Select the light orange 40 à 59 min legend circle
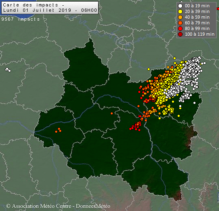 pos(180,17)
